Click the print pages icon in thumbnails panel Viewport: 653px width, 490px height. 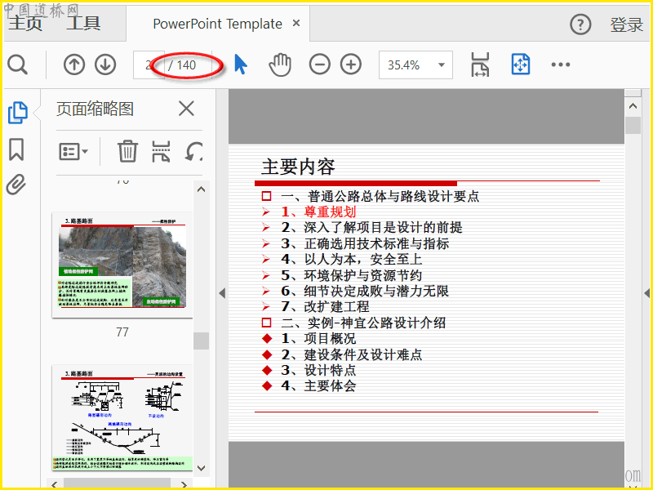click(161, 151)
